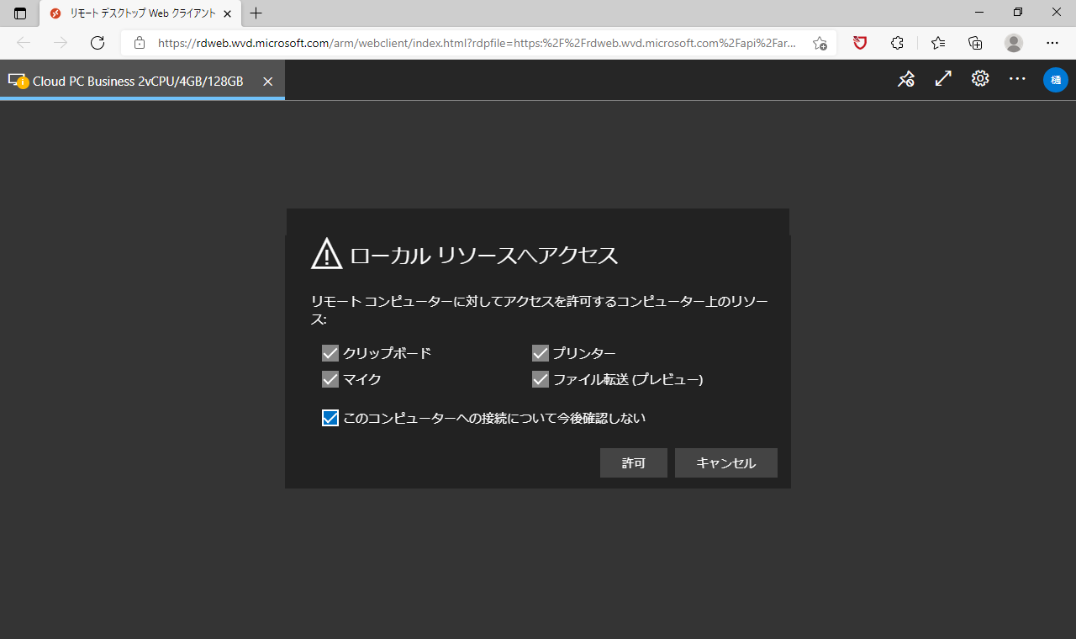The width and height of the screenshot is (1076, 639).
Task: Select the Cloud PC Business 2vCPU/4GB/128GB tab
Action: (x=142, y=81)
